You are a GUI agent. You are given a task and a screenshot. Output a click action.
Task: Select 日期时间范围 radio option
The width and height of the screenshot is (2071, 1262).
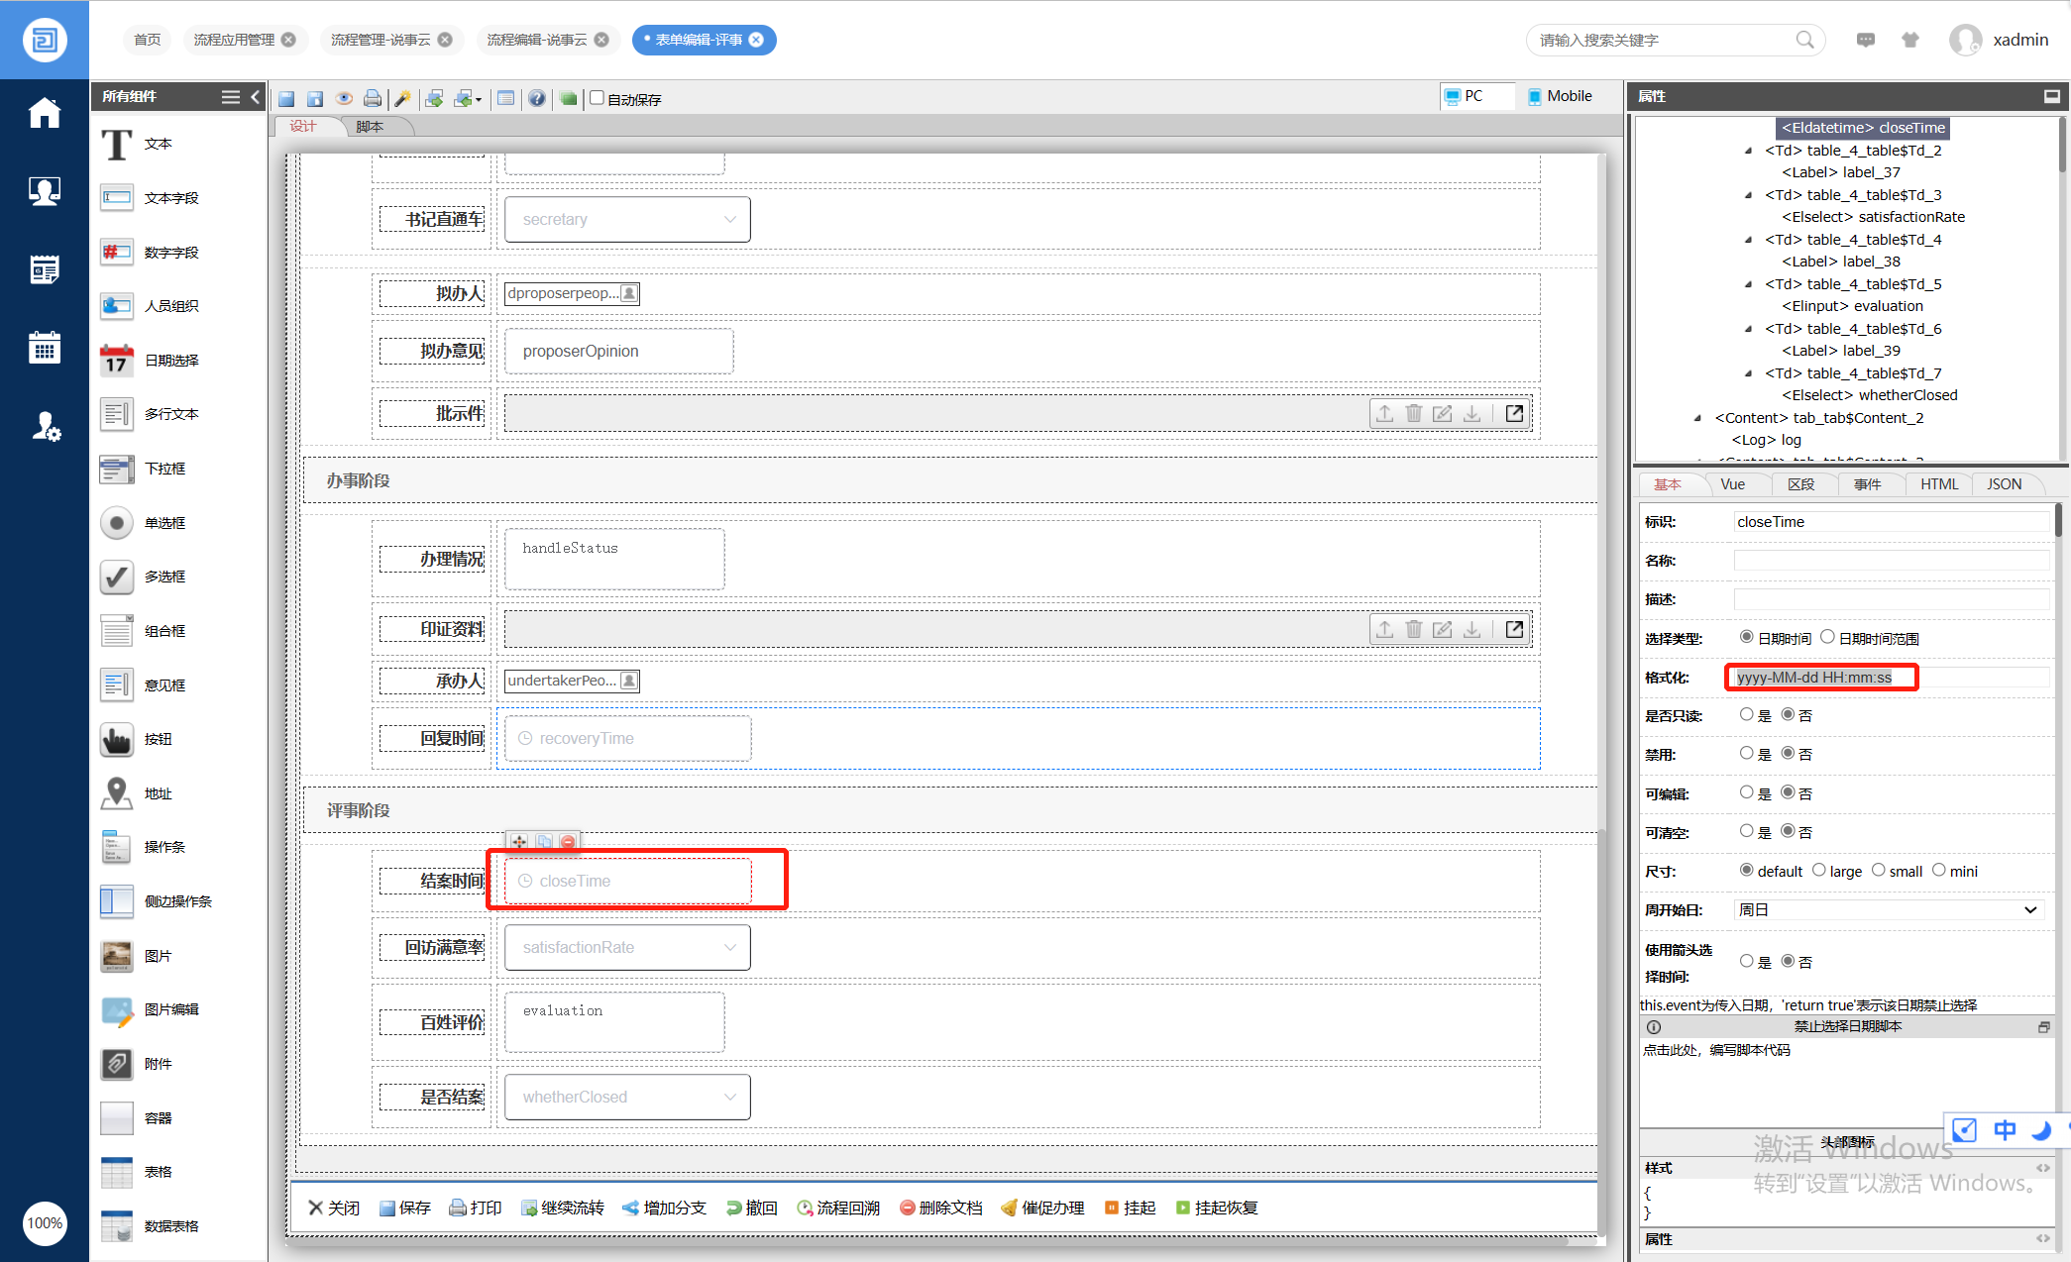coord(1827,637)
